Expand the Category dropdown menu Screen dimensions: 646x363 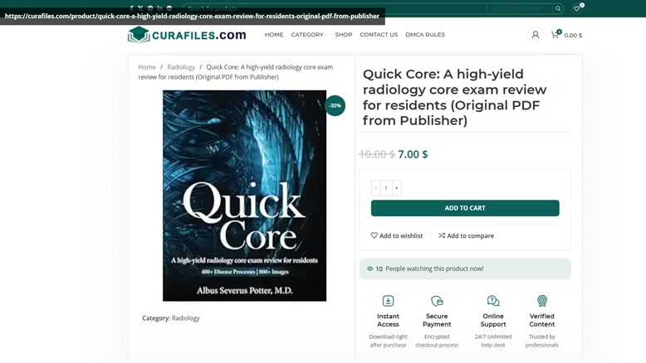point(308,35)
